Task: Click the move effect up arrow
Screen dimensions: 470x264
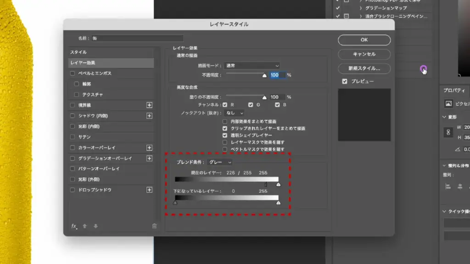Action: (85, 226)
